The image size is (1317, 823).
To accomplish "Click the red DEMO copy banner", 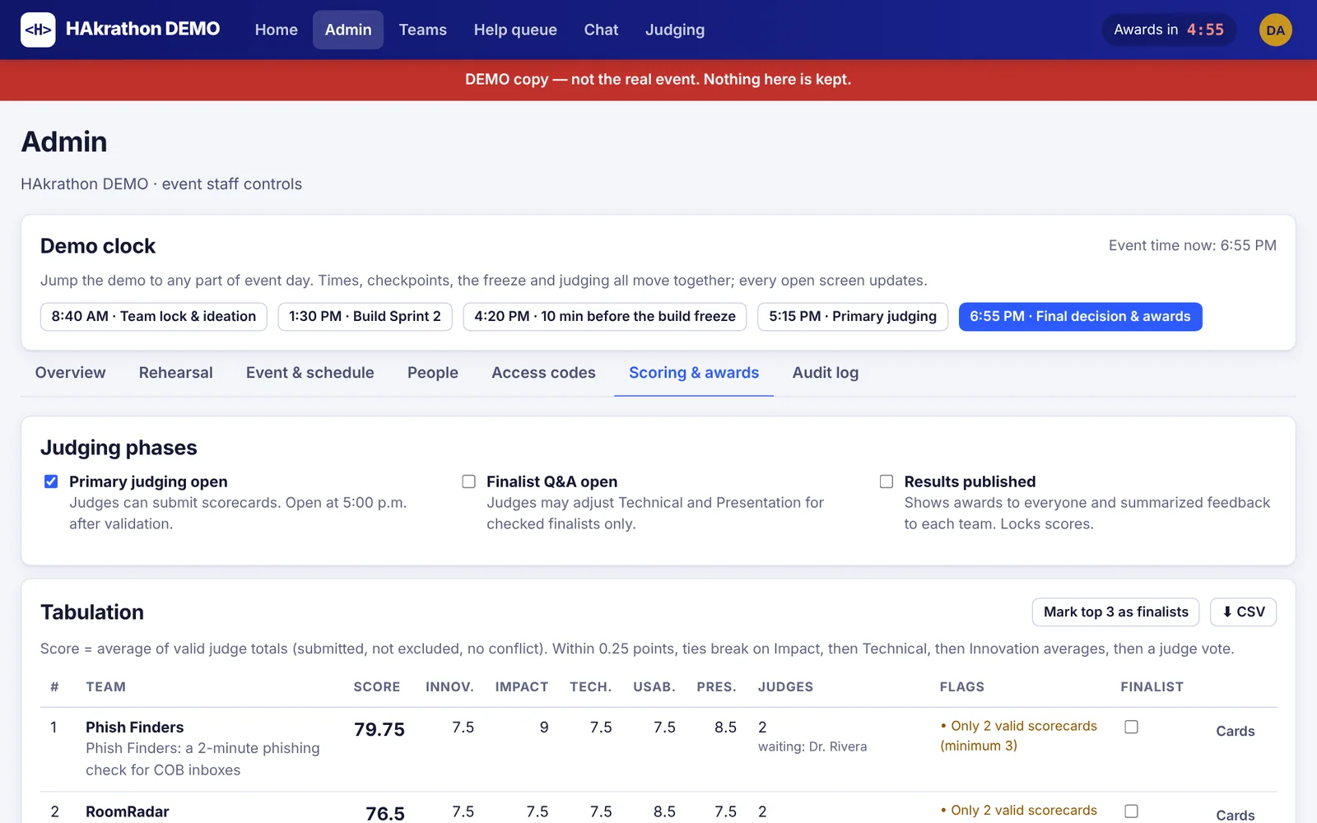I will 658,80.
